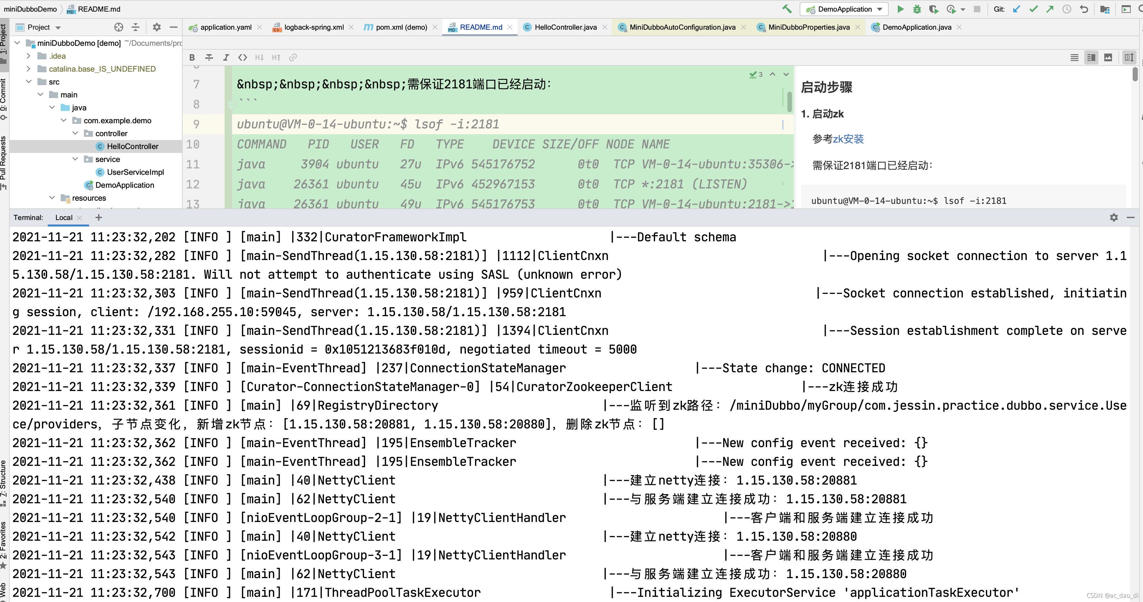Expand the .idea folder
This screenshot has height=602, width=1143.
(x=29, y=56)
